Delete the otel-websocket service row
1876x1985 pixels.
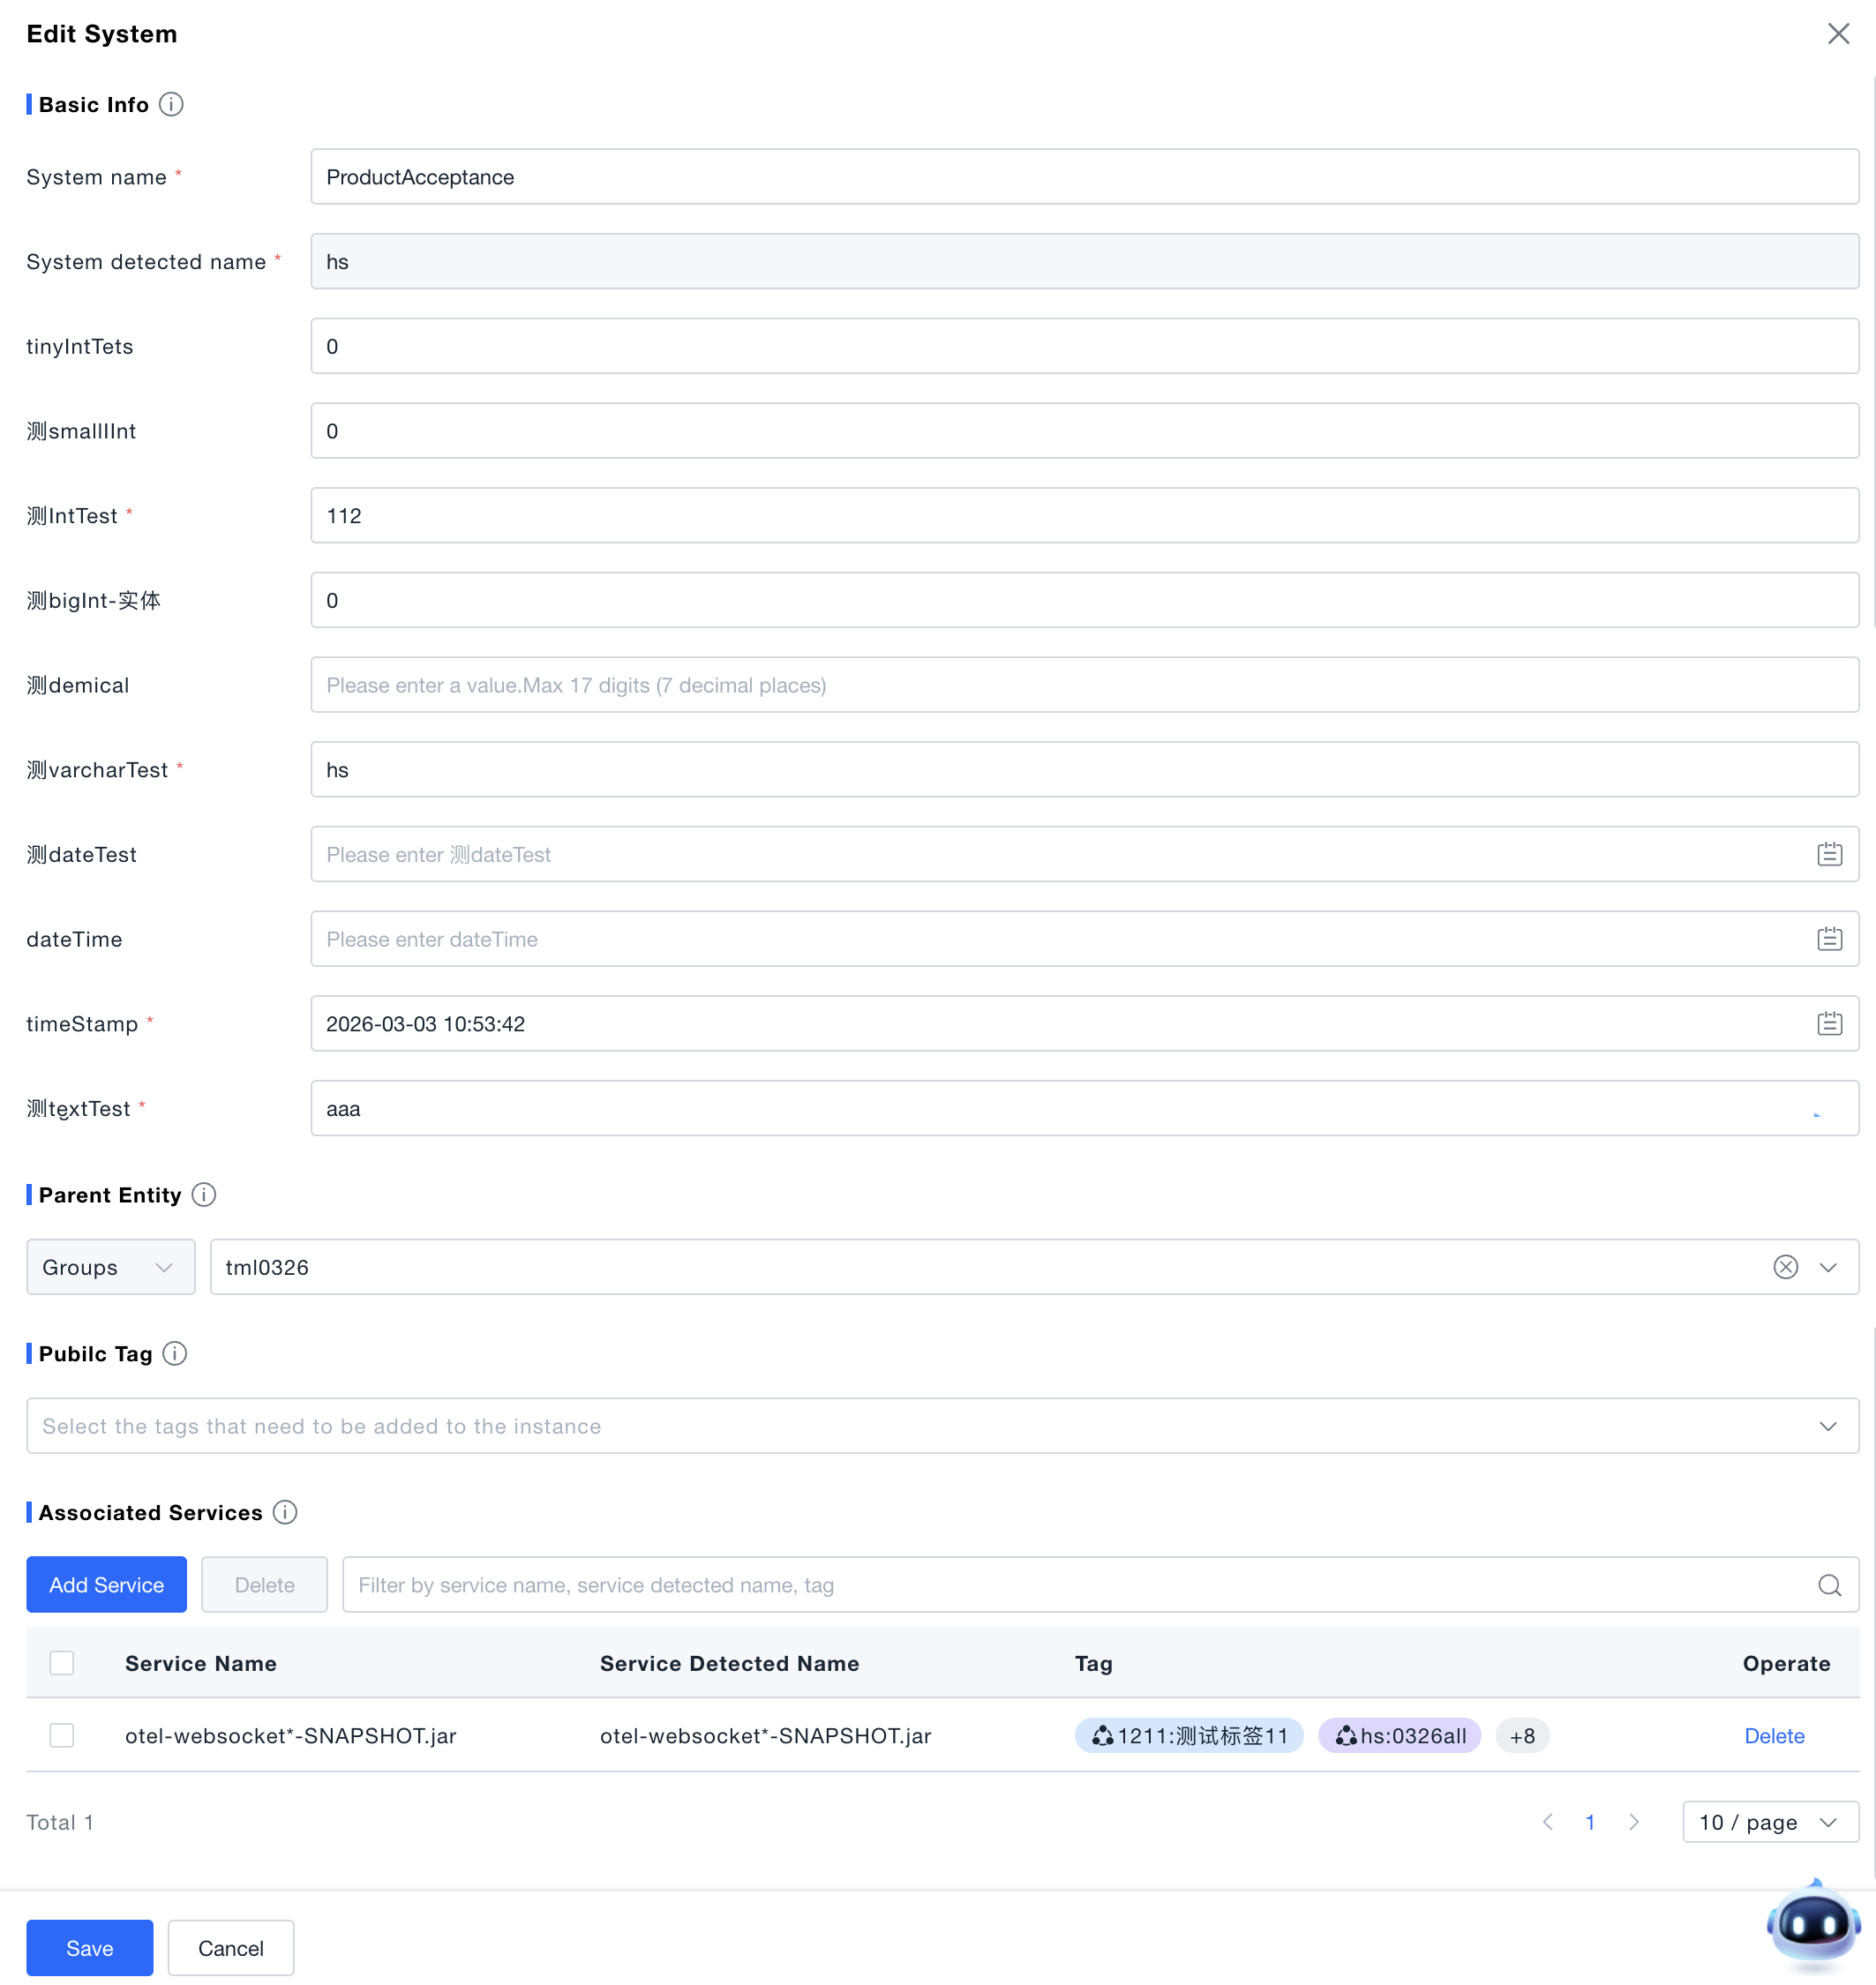click(x=1774, y=1736)
